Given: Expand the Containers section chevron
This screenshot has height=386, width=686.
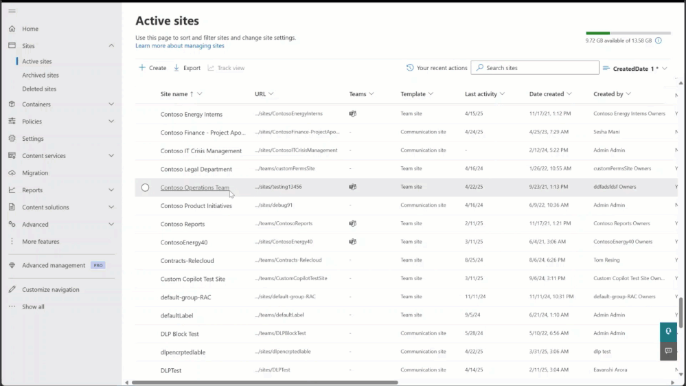Looking at the screenshot, I should pyautogui.click(x=111, y=104).
